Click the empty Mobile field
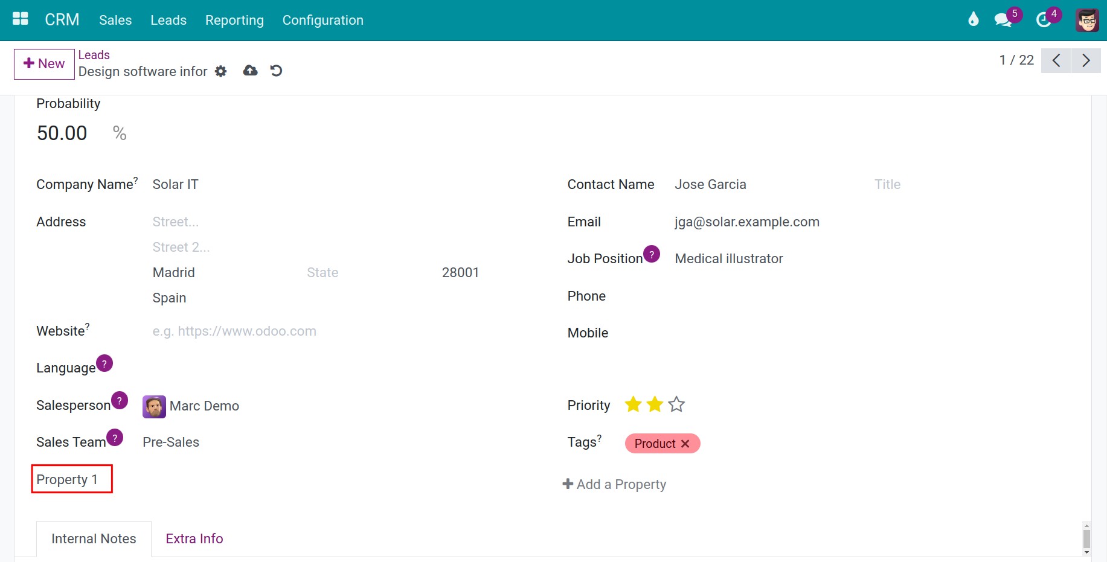This screenshot has height=562, width=1107. point(873,333)
